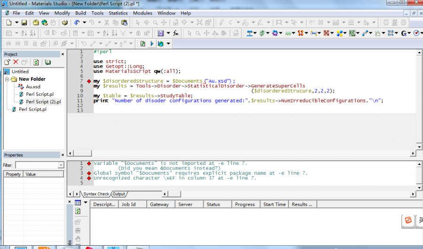This screenshot has height=249, width=423.
Task: Open the green book help icon in Project
Action: tap(47, 62)
